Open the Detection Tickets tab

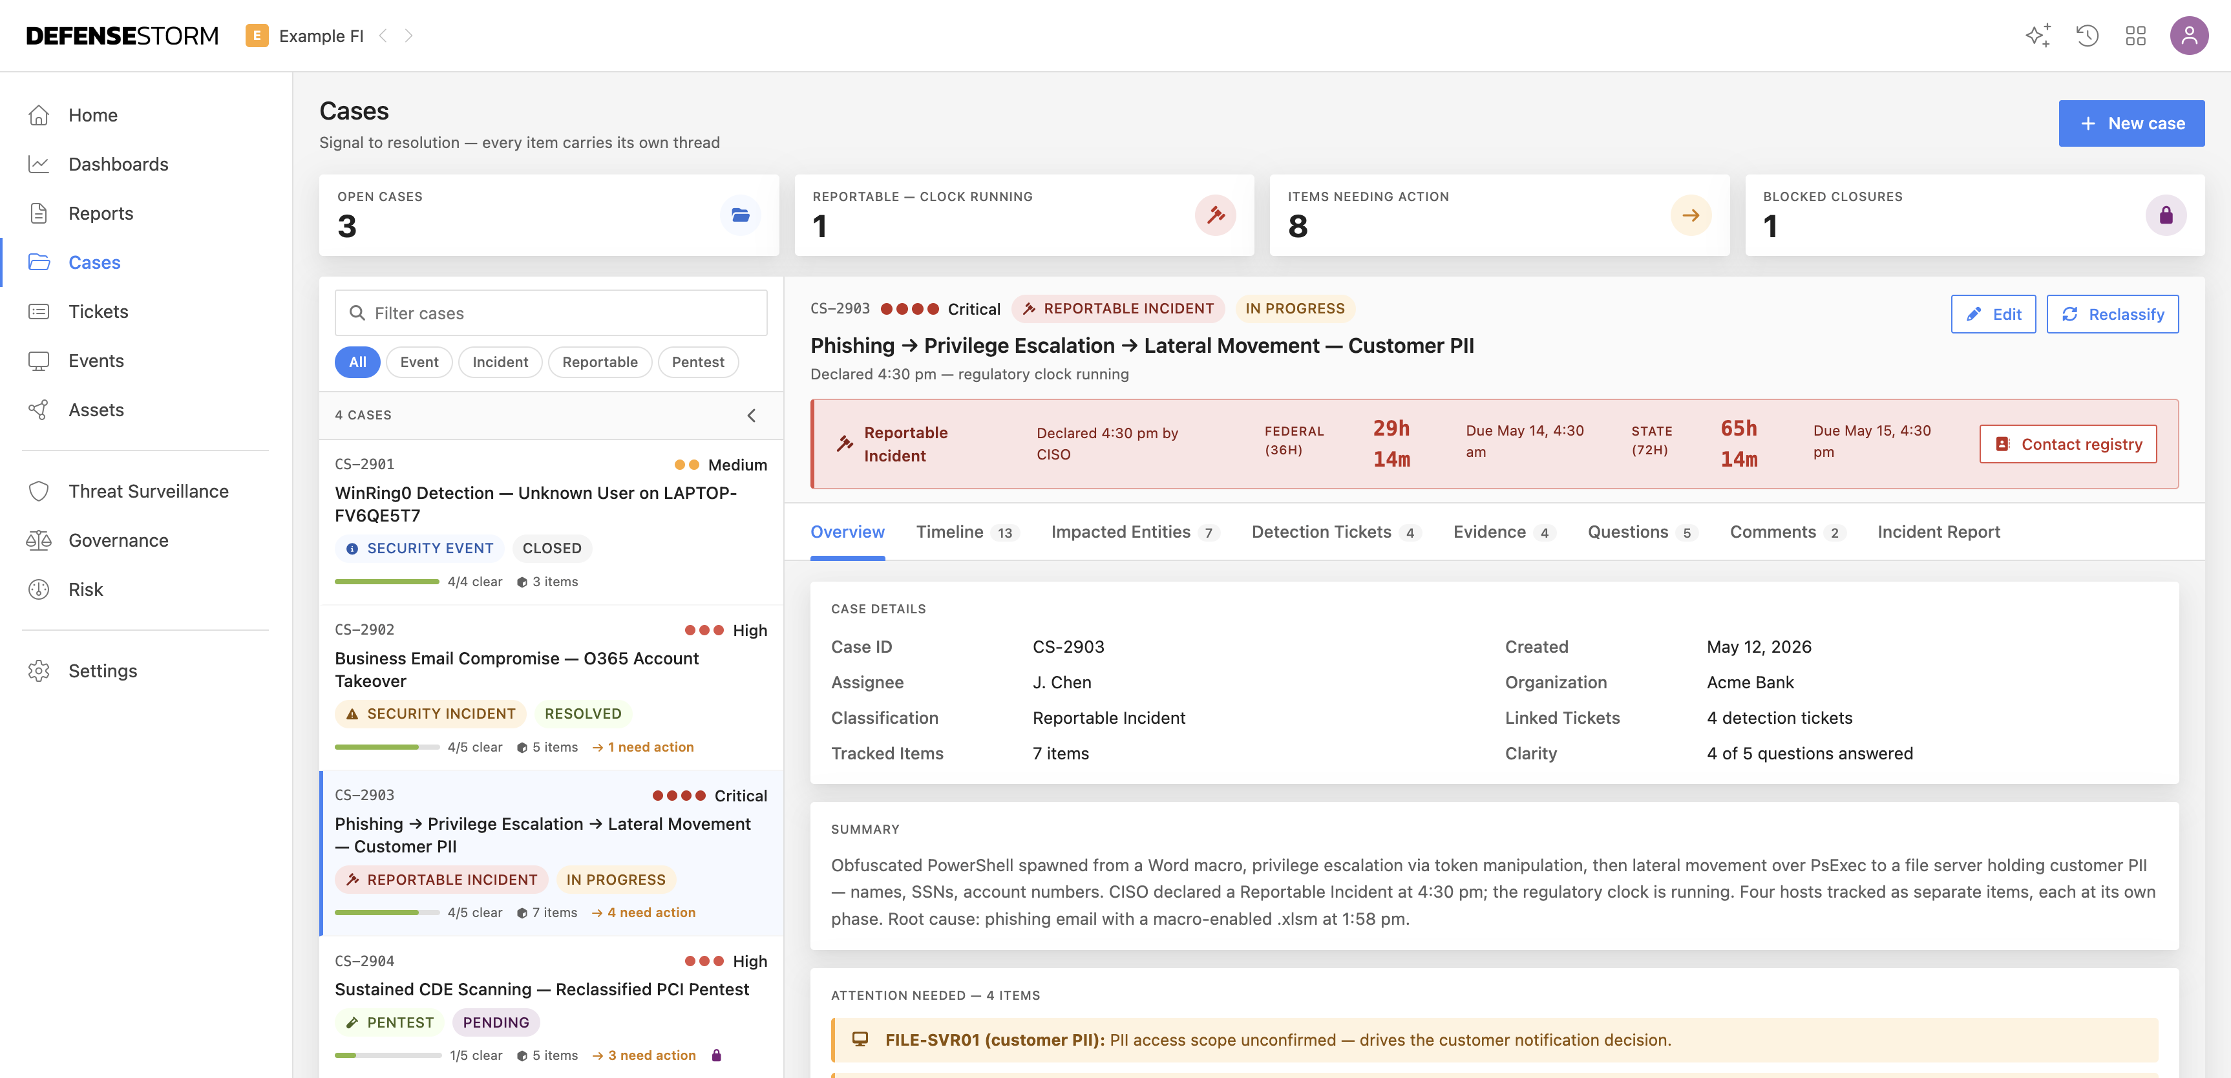click(x=1337, y=532)
